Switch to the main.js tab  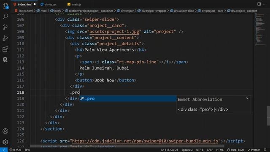pos(76,4)
